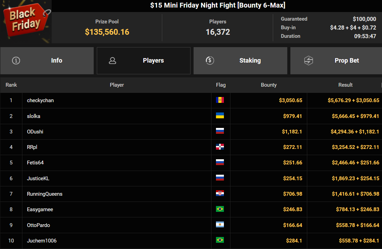Sort by the Bounty column header

(x=269, y=85)
